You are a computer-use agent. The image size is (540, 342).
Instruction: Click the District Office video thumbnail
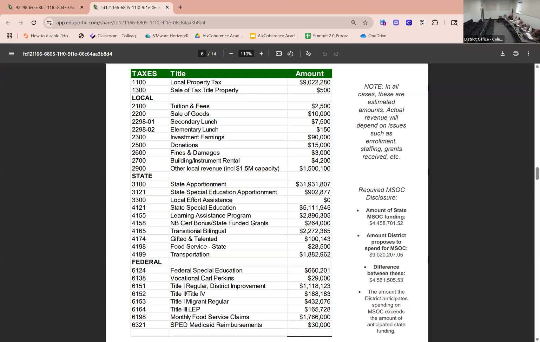[x=502, y=21]
